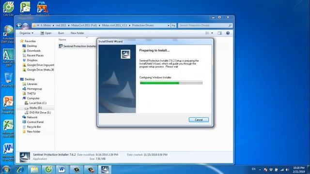Click the Explorer Forward arrow button
The height and width of the screenshot is (174, 310).
tap(25, 25)
